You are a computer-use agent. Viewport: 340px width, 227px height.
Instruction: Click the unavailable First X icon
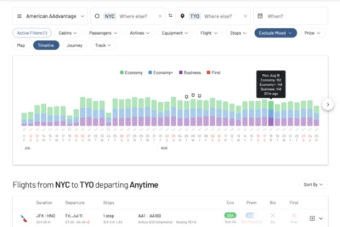294,215
